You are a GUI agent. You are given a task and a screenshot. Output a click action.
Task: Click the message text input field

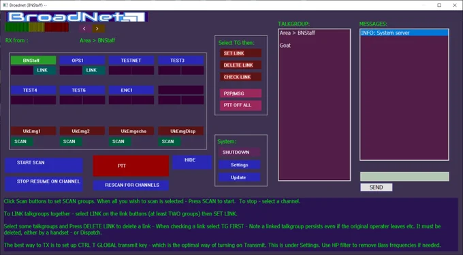tap(404, 177)
